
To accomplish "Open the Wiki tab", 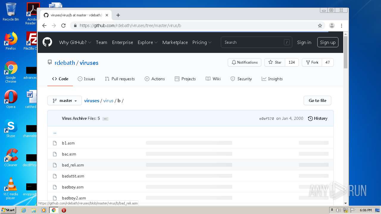I will (x=213, y=79).
